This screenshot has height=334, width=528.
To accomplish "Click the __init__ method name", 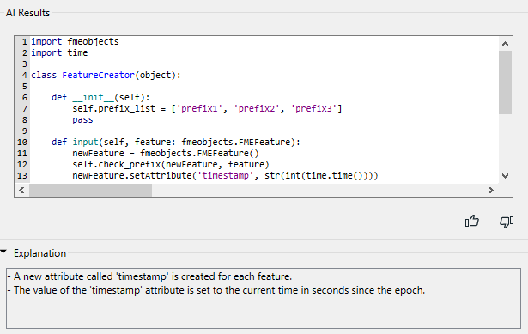I will (x=94, y=97).
